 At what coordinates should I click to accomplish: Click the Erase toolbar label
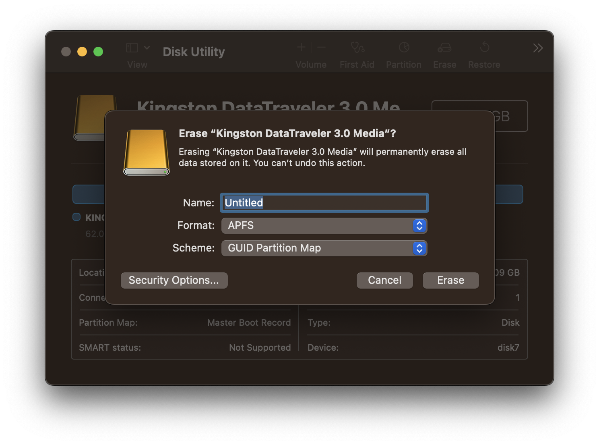pyautogui.click(x=445, y=64)
